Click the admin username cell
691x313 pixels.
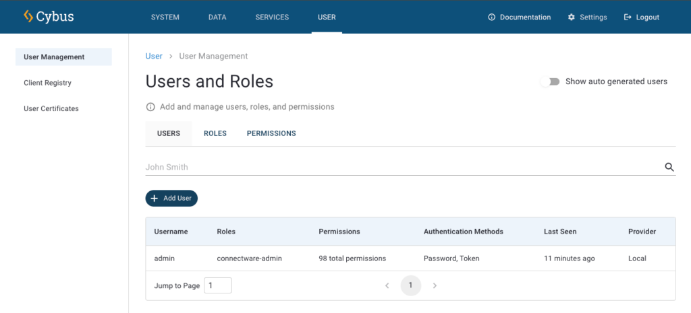165,258
